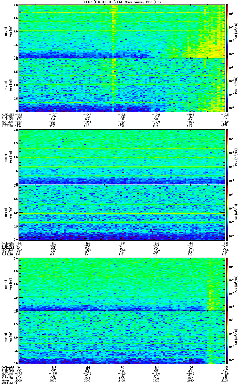Click the color bar beside THE B-perpendicular panel
Viewport: 240px width, 385px height.
coord(227,284)
